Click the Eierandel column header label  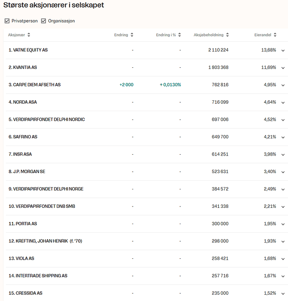click(263, 35)
